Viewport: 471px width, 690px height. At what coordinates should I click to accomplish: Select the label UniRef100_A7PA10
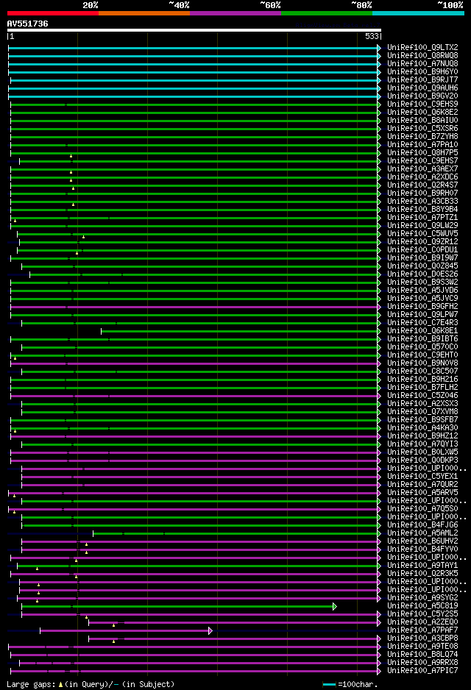click(422, 144)
